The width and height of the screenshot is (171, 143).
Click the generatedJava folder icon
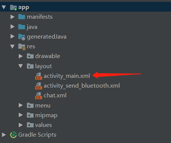22,37
